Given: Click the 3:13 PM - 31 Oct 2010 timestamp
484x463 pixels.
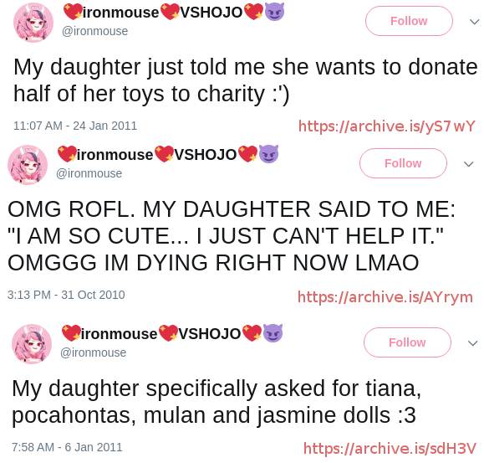Looking at the screenshot, I should pos(66,295).
